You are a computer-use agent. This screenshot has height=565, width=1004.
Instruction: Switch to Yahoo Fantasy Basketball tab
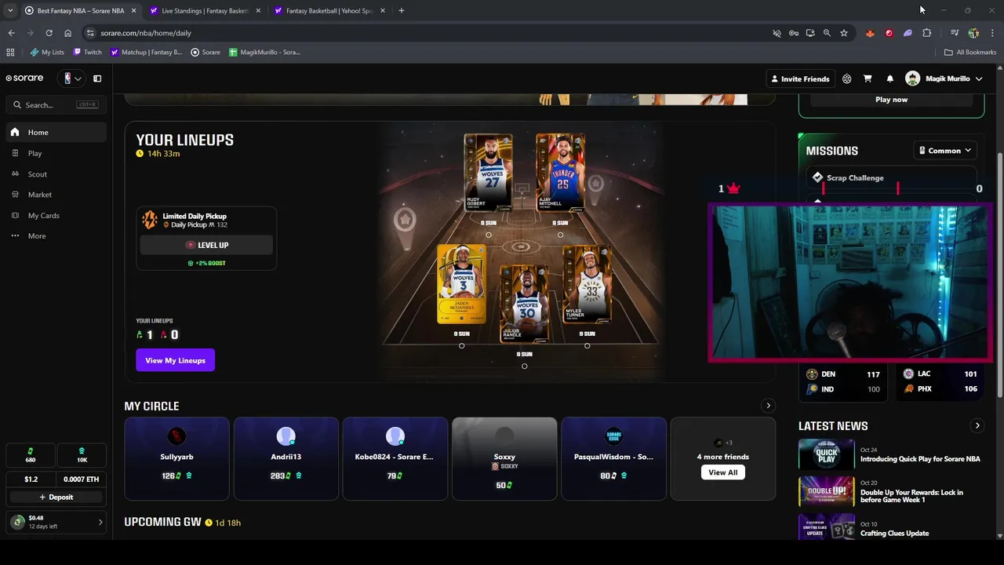click(x=329, y=11)
